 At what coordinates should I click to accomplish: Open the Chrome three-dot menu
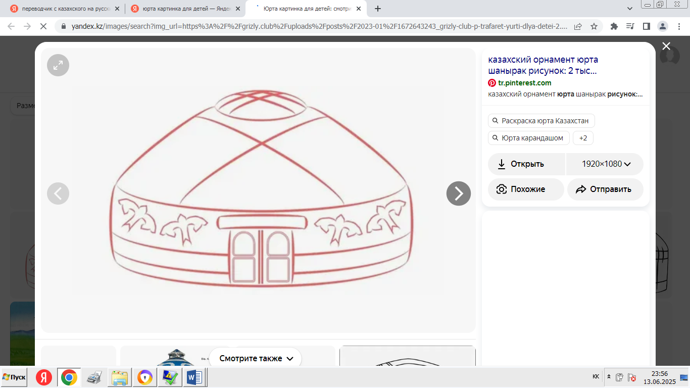(678, 26)
